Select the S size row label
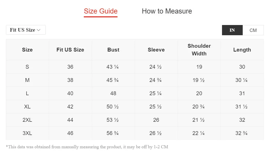This screenshot has width=269, height=159. coord(27,67)
